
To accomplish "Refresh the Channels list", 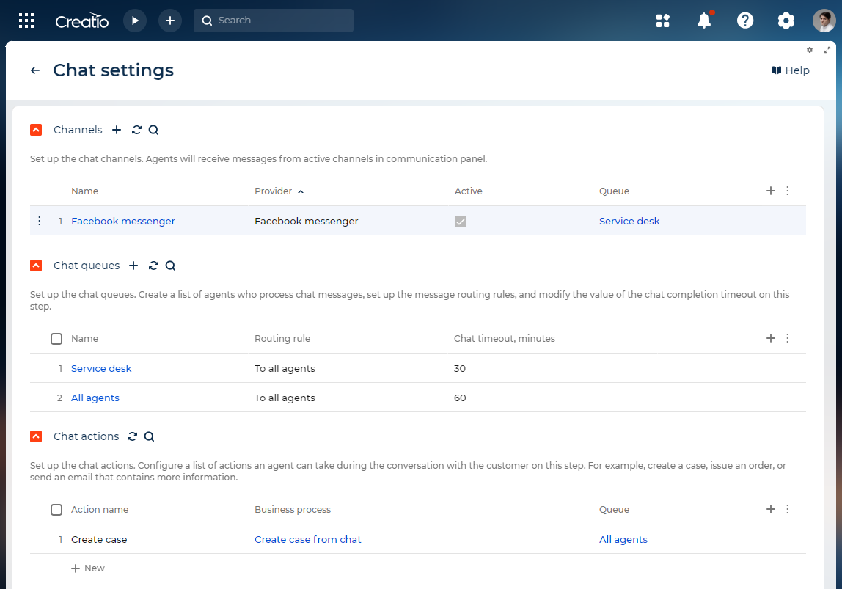I will click(136, 130).
